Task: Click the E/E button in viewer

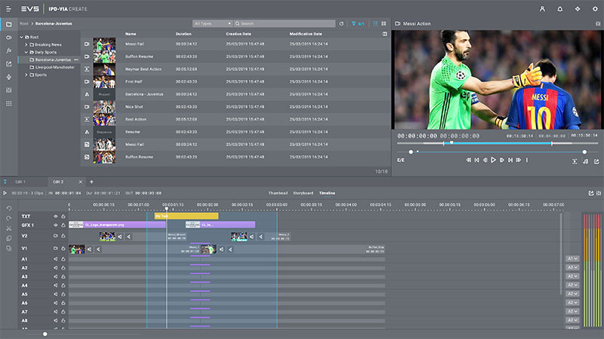Action: [401, 160]
